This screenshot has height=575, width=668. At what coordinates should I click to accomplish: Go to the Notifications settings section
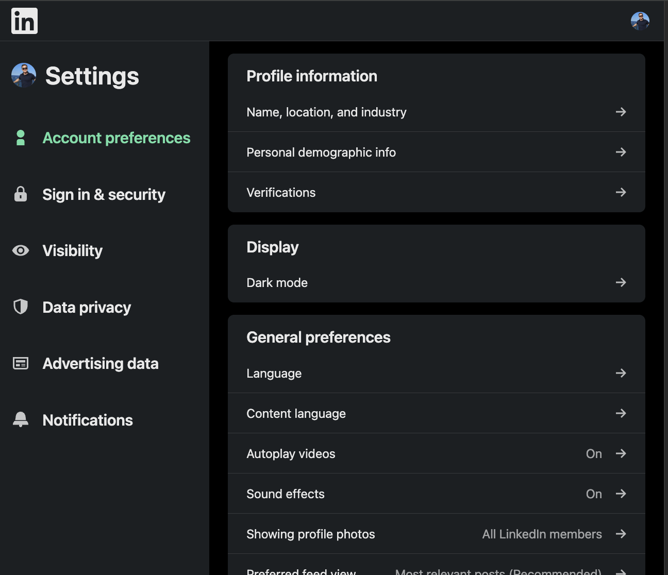pos(88,420)
